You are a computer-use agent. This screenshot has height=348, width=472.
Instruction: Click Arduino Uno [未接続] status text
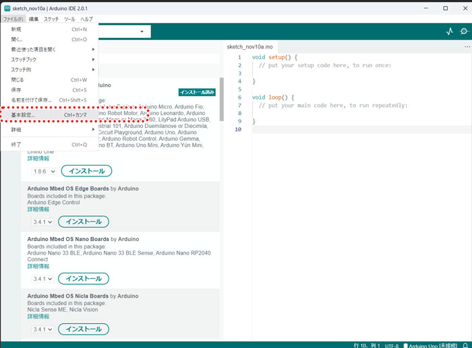[x=433, y=346]
